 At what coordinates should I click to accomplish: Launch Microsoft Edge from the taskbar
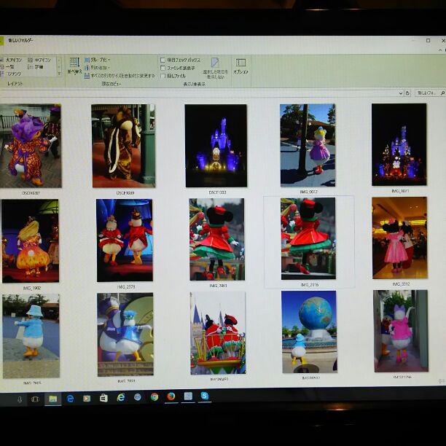coord(70,399)
